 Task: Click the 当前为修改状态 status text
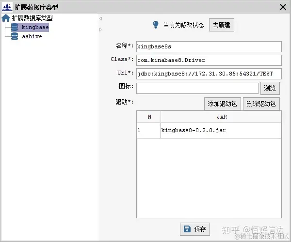pos(183,25)
